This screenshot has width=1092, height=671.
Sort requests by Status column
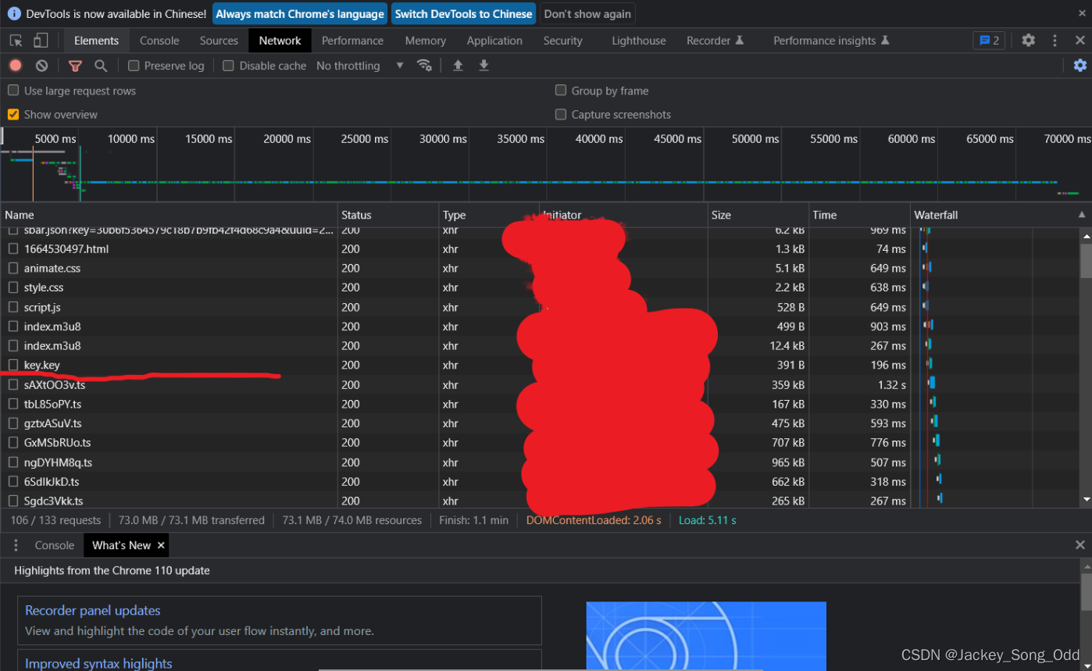388,215
